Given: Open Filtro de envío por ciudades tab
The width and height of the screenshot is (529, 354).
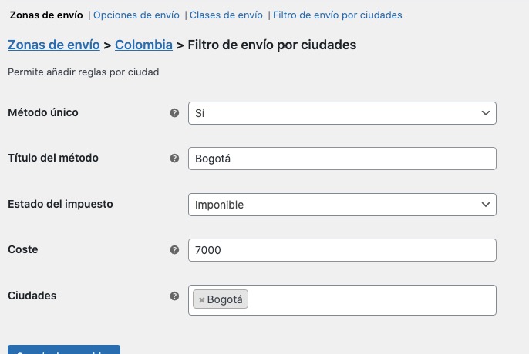Looking at the screenshot, I should click(338, 15).
